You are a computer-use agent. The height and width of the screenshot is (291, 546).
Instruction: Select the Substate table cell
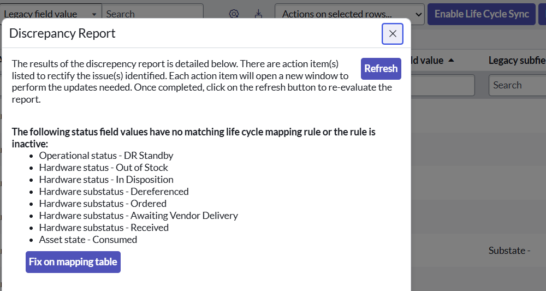509,251
